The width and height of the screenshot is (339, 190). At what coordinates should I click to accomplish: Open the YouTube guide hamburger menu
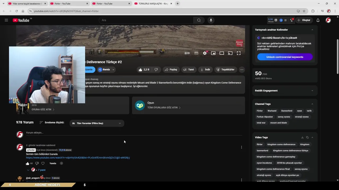point(6,20)
